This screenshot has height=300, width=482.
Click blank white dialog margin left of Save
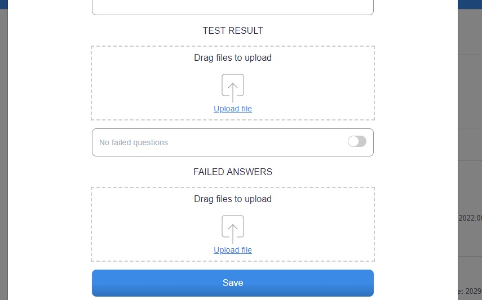[x=49, y=283]
